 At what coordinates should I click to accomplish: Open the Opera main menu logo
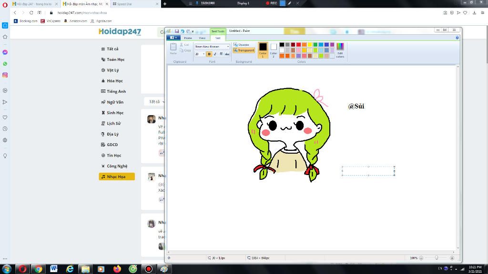[x=5, y=4]
